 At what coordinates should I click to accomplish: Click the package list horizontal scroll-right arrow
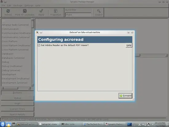(167, 55)
